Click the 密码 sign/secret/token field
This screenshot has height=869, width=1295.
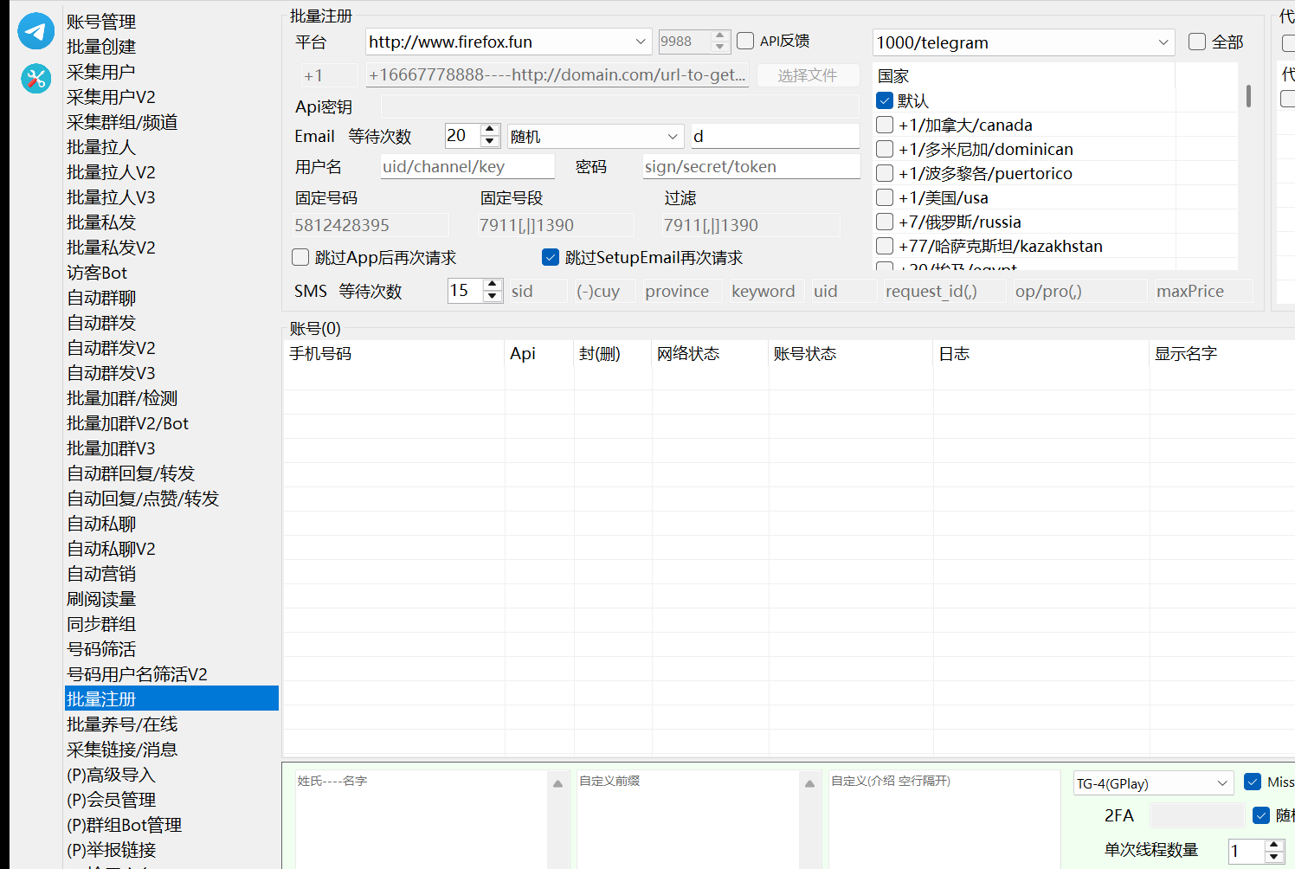751,166
